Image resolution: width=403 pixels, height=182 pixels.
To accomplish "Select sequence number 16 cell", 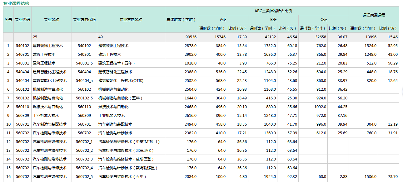I will tap(8, 176).
